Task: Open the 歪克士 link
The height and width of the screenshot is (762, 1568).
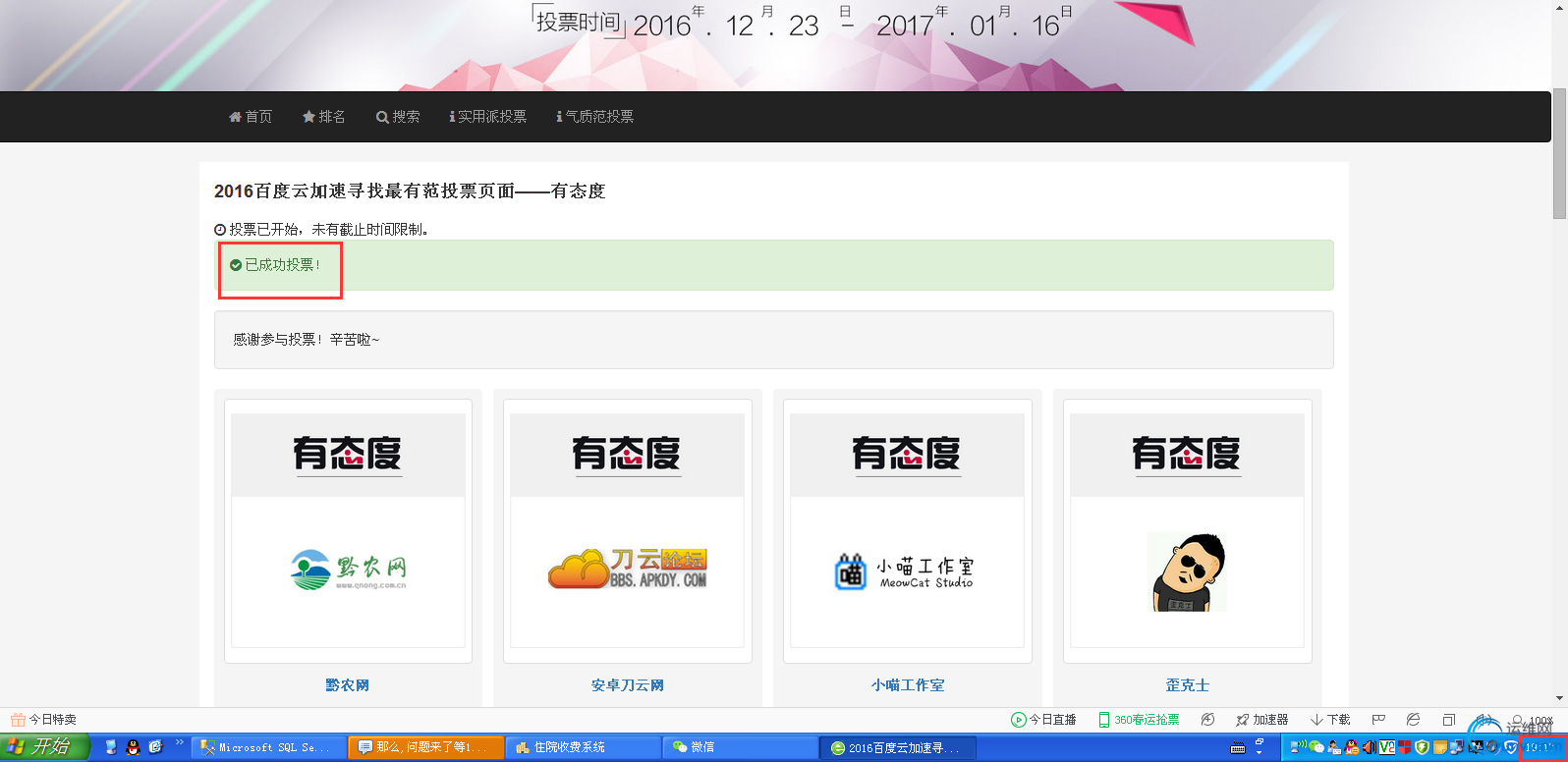Action: pos(1188,685)
